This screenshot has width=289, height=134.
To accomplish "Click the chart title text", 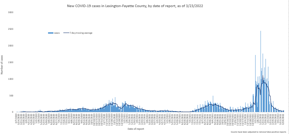I will [x=135, y=6].
